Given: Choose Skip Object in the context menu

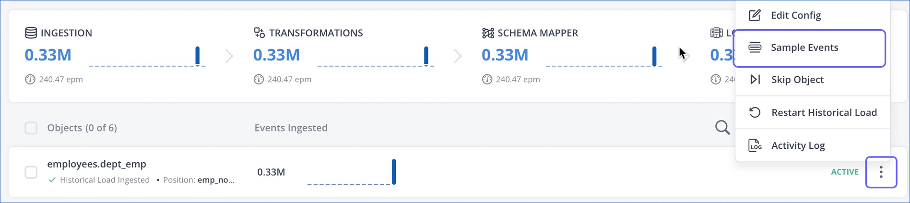Looking at the screenshot, I should point(797,80).
